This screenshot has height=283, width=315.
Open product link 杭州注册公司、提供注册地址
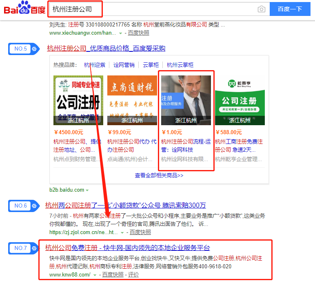78,146
